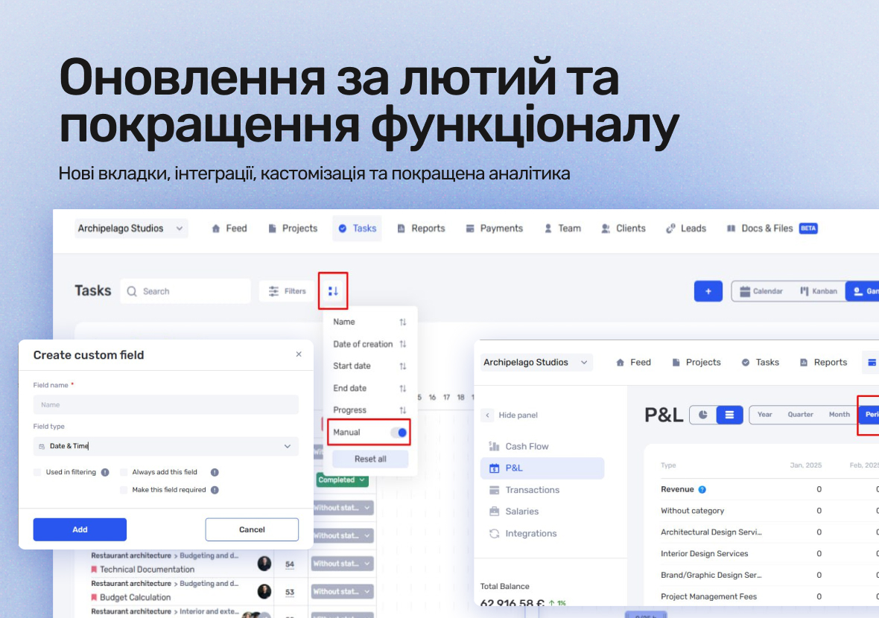Click sort arrows next to Progress
The image size is (879, 618).
402,410
